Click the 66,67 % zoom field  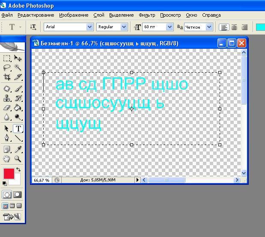pyautogui.click(x=42, y=180)
